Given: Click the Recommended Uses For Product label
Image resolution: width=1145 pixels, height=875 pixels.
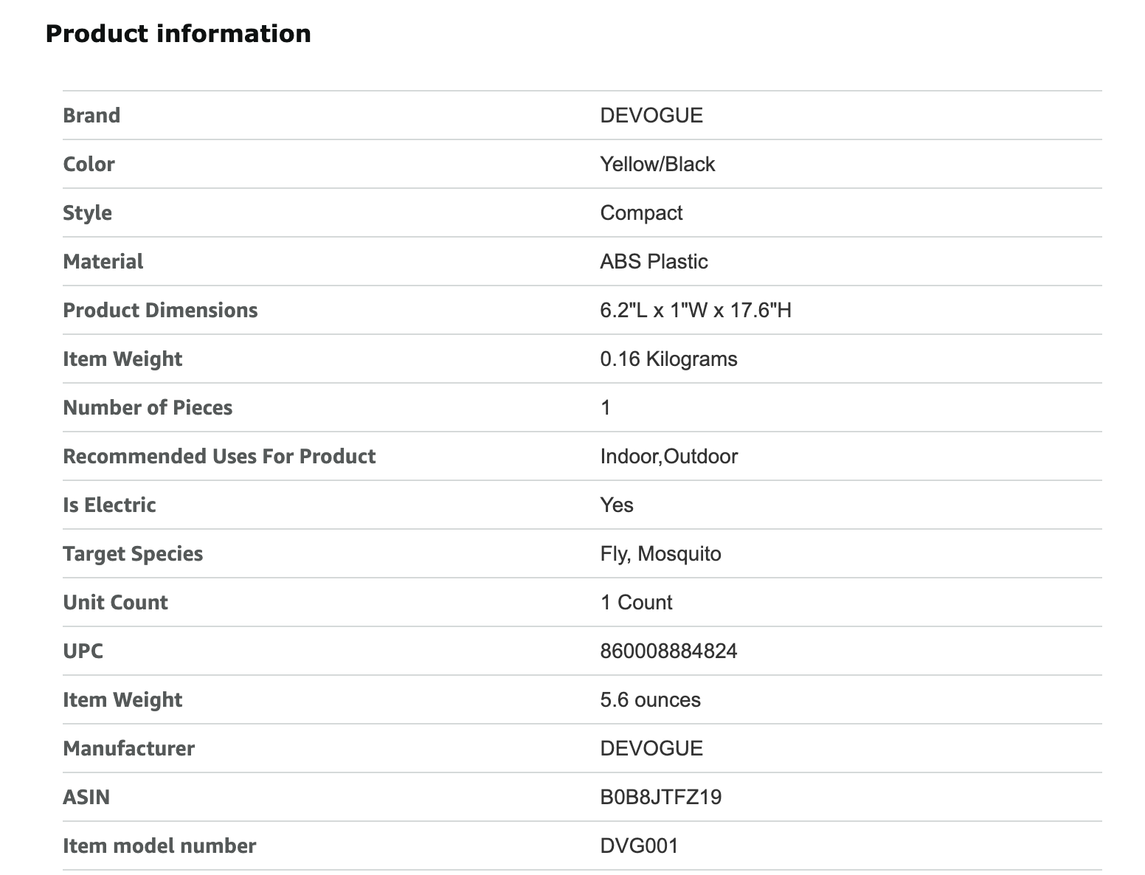Looking at the screenshot, I should [219, 456].
